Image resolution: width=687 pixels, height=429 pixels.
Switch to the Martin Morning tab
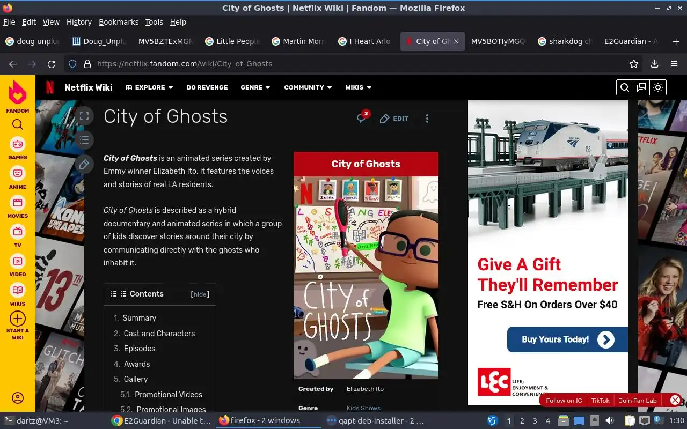point(298,41)
